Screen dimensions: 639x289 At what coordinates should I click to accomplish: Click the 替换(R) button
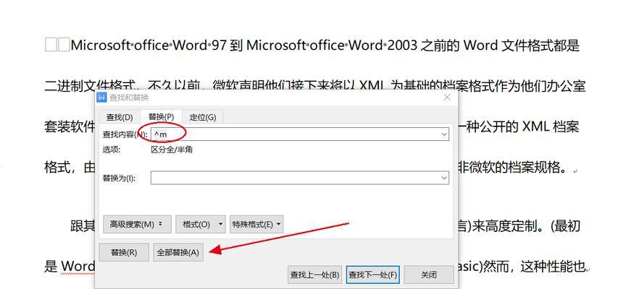pos(123,252)
